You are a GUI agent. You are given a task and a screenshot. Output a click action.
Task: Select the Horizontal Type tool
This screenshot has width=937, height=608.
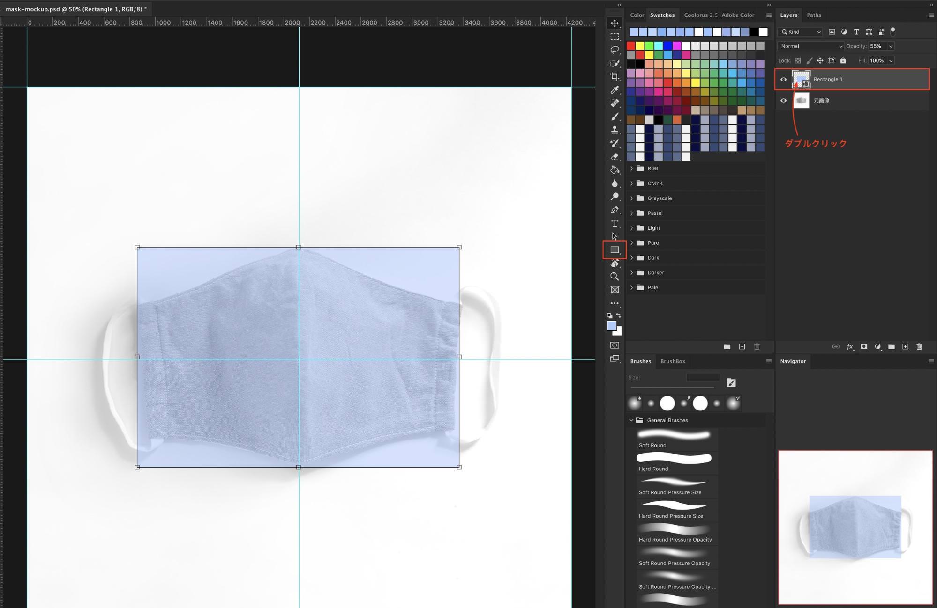[x=615, y=223]
